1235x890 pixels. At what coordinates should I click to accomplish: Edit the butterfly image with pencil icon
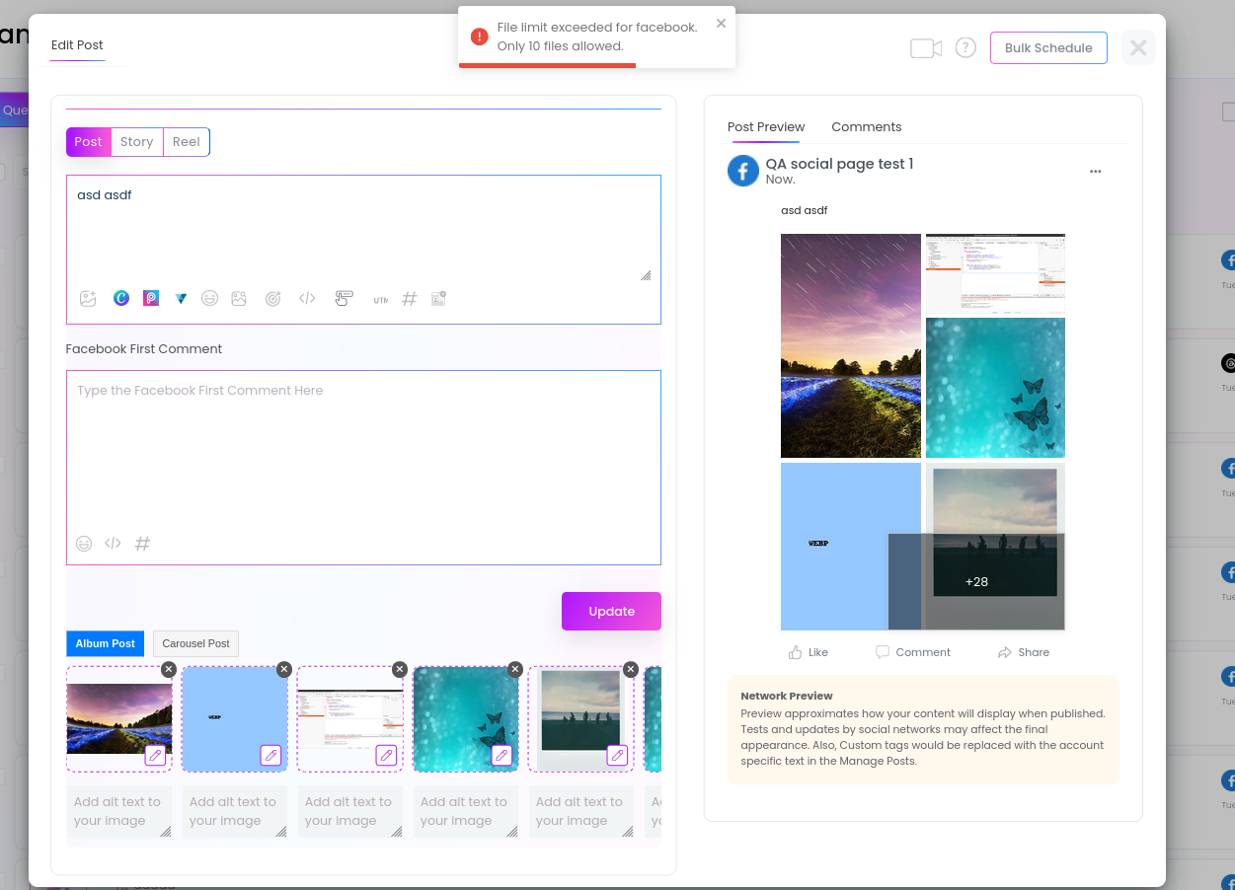click(502, 755)
